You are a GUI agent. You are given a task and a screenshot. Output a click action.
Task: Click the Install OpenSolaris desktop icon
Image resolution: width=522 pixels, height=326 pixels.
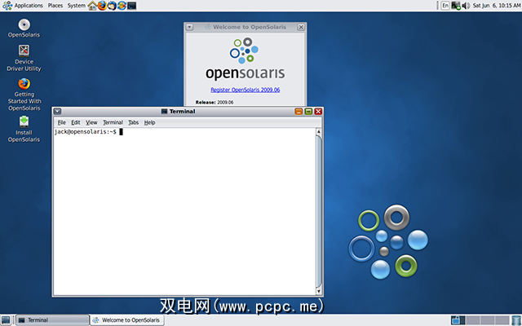coord(24,129)
